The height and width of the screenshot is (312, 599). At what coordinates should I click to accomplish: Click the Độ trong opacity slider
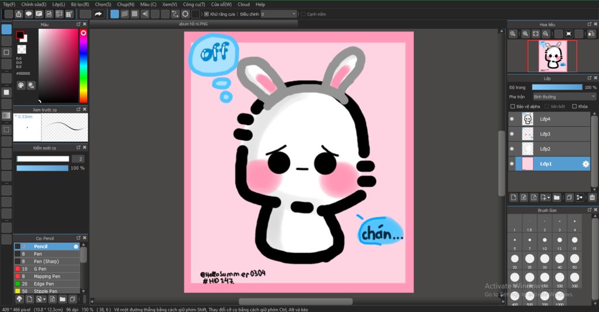557,87
